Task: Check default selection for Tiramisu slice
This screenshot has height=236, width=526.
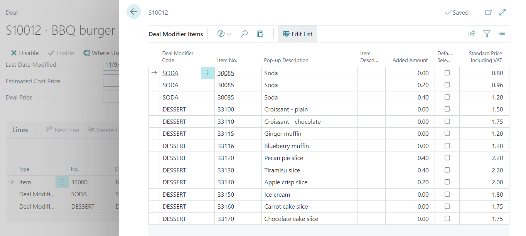Action: [x=447, y=170]
